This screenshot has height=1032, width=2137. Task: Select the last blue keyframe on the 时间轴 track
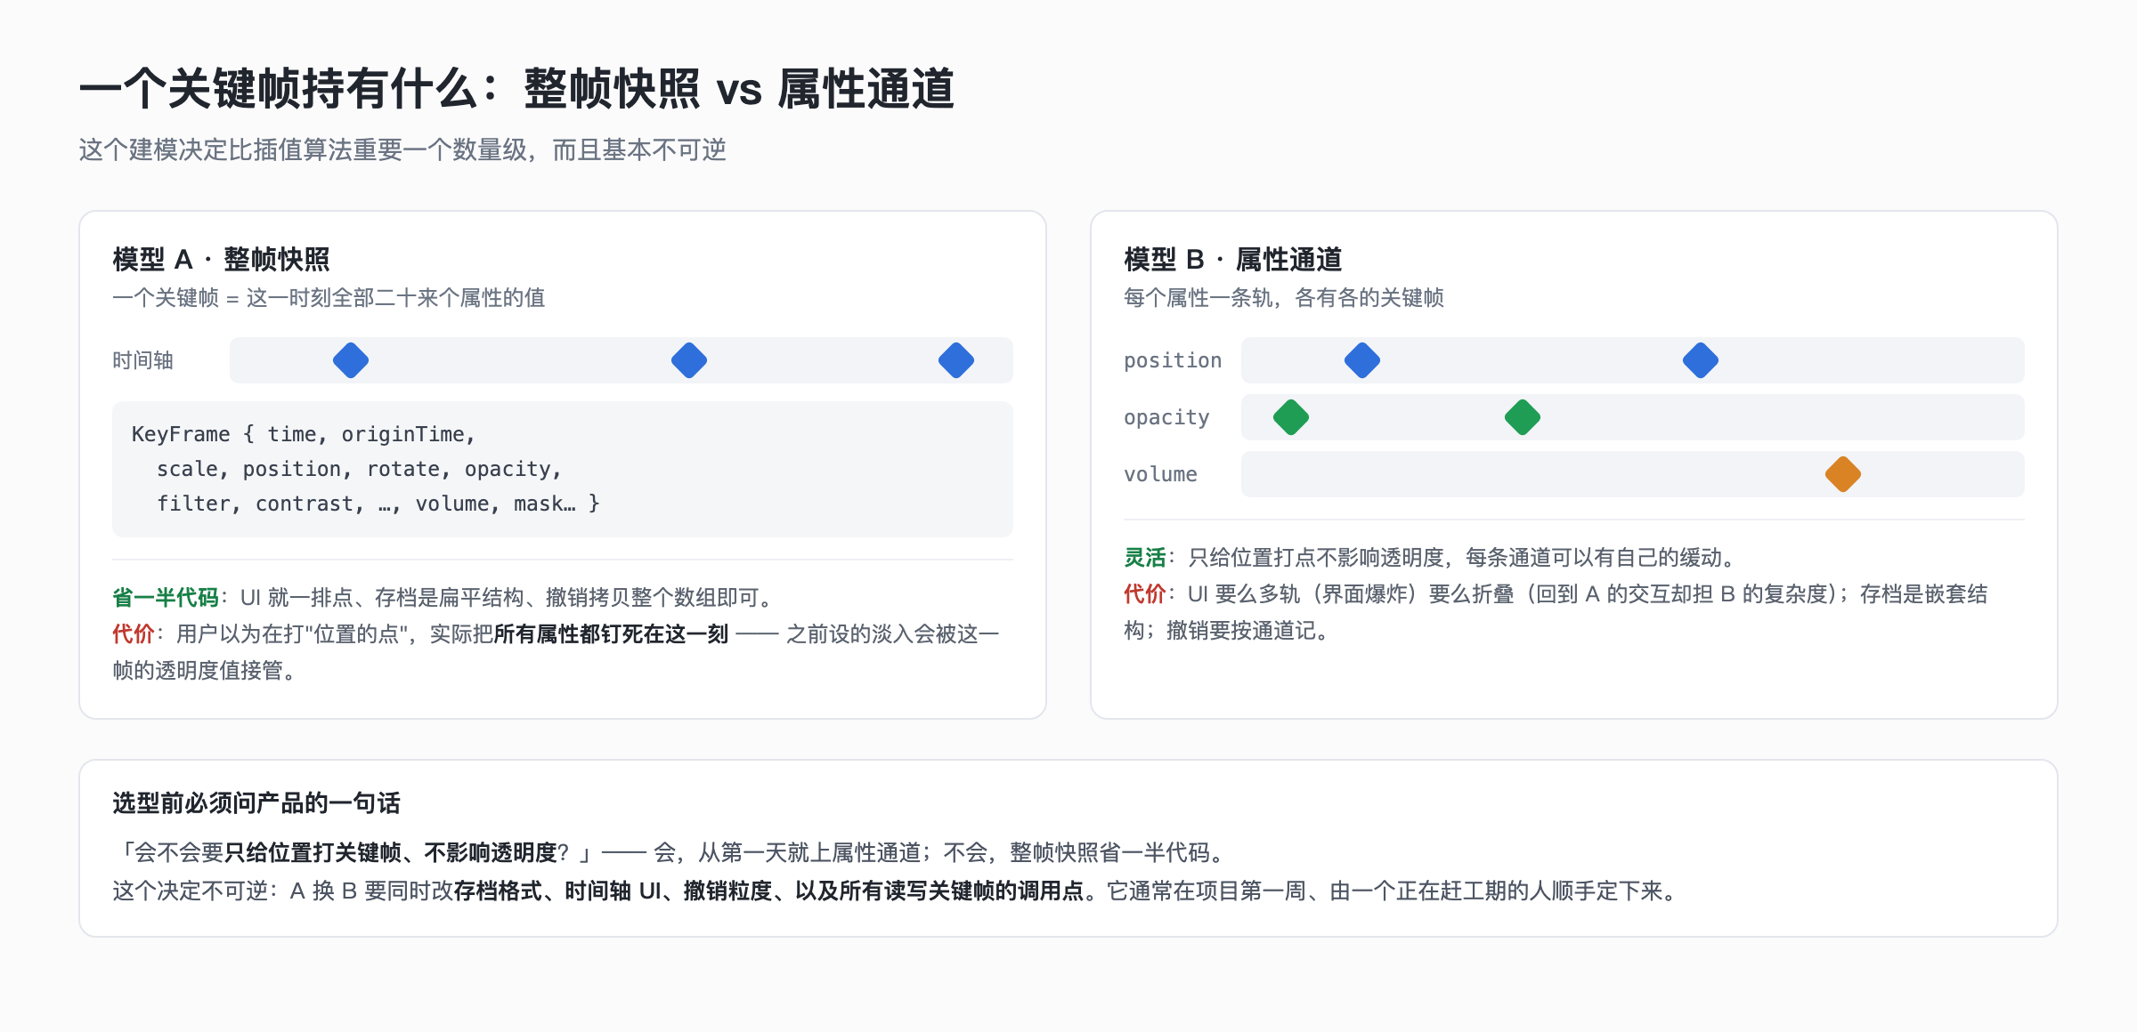(x=956, y=360)
